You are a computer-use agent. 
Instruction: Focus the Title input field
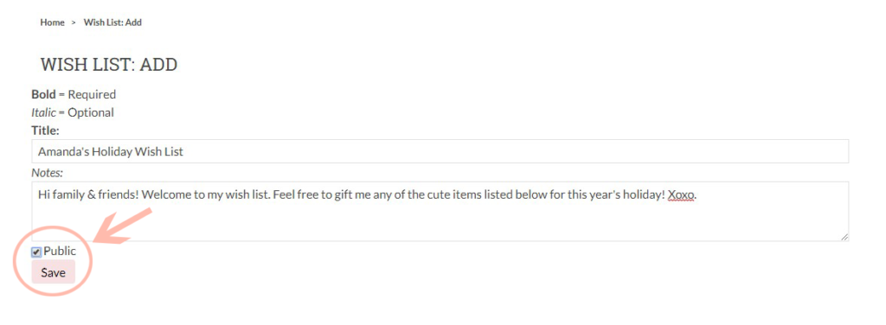[x=440, y=151]
